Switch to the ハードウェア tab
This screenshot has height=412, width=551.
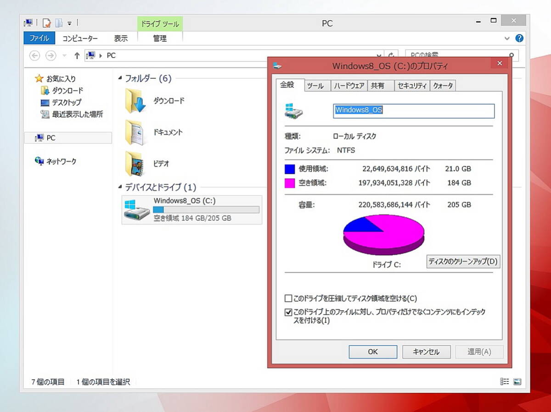coord(349,86)
